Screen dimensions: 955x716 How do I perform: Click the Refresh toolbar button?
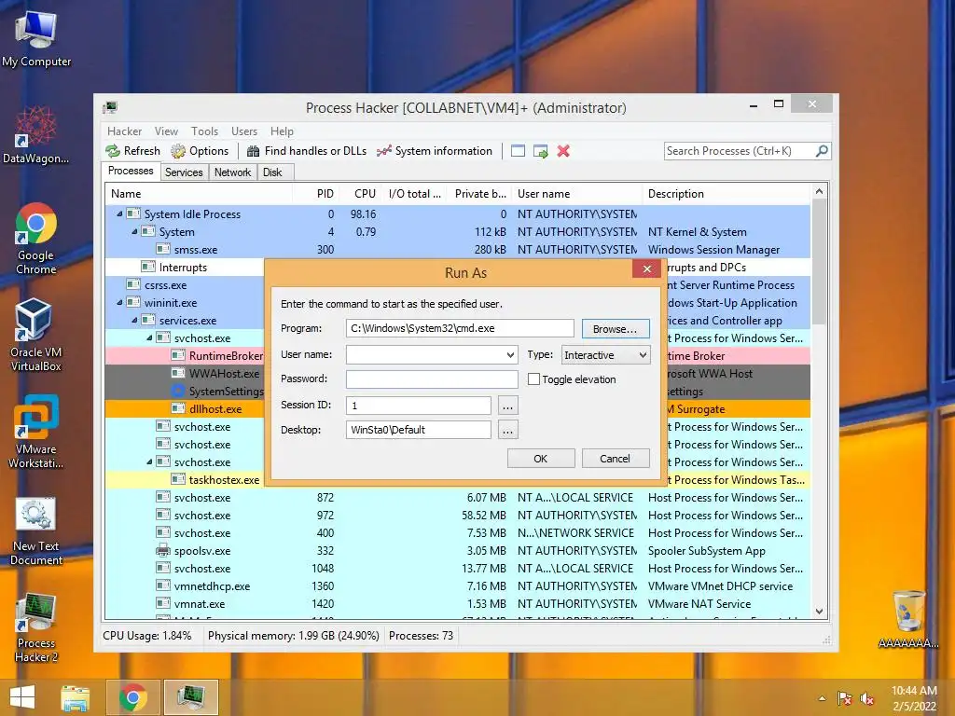click(x=132, y=151)
